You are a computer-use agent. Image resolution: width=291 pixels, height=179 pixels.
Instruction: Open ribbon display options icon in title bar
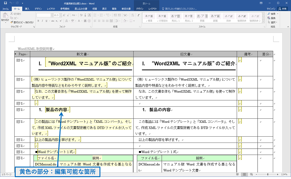tap(261, 3)
